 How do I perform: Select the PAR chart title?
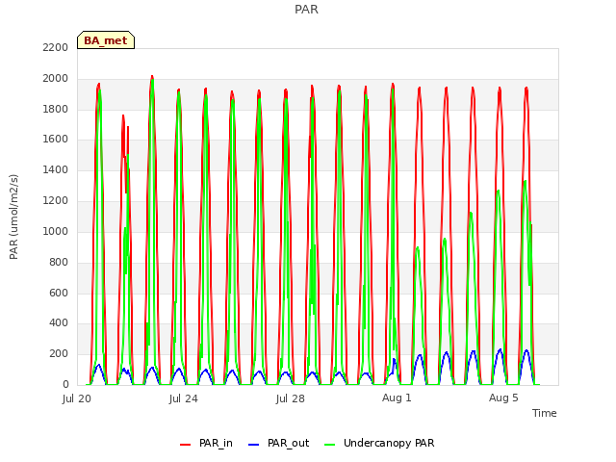306,10
